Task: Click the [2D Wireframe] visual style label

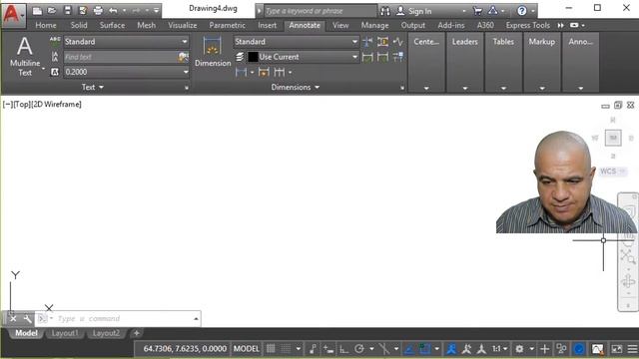Action: (x=56, y=104)
